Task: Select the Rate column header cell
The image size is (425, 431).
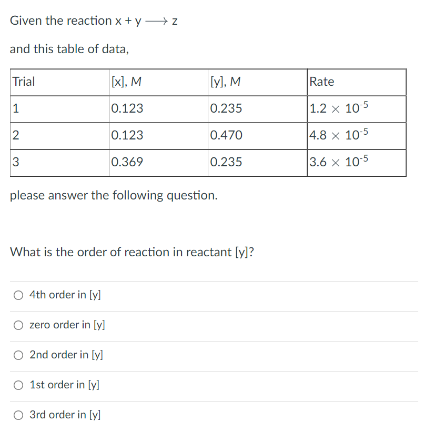Action: [321, 82]
